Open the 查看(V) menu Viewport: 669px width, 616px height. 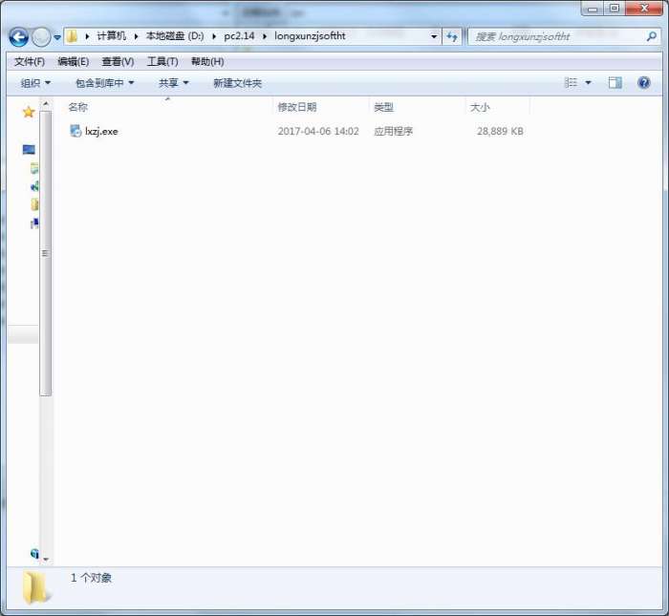pos(118,61)
